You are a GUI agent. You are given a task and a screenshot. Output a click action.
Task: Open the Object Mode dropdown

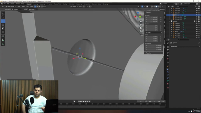[10, 7]
